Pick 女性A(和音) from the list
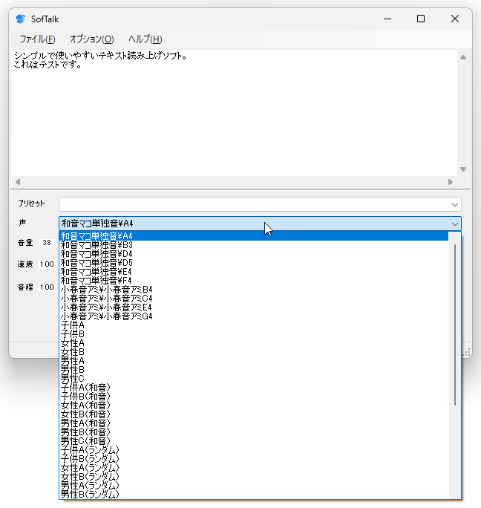The height and width of the screenshot is (508, 481). (254, 406)
